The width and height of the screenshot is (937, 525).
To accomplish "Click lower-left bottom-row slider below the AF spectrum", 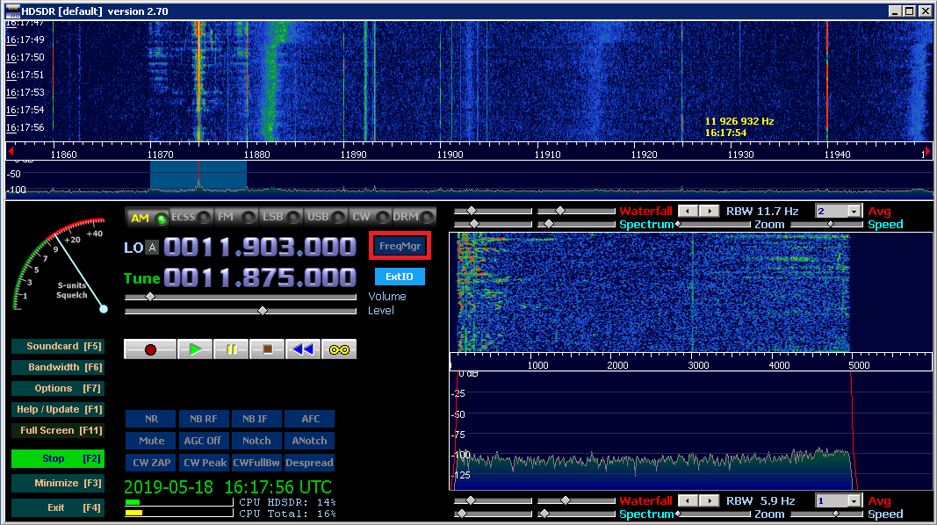I will [x=493, y=514].
